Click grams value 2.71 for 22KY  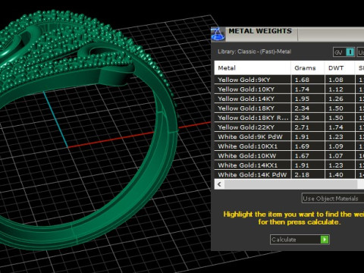(302, 127)
